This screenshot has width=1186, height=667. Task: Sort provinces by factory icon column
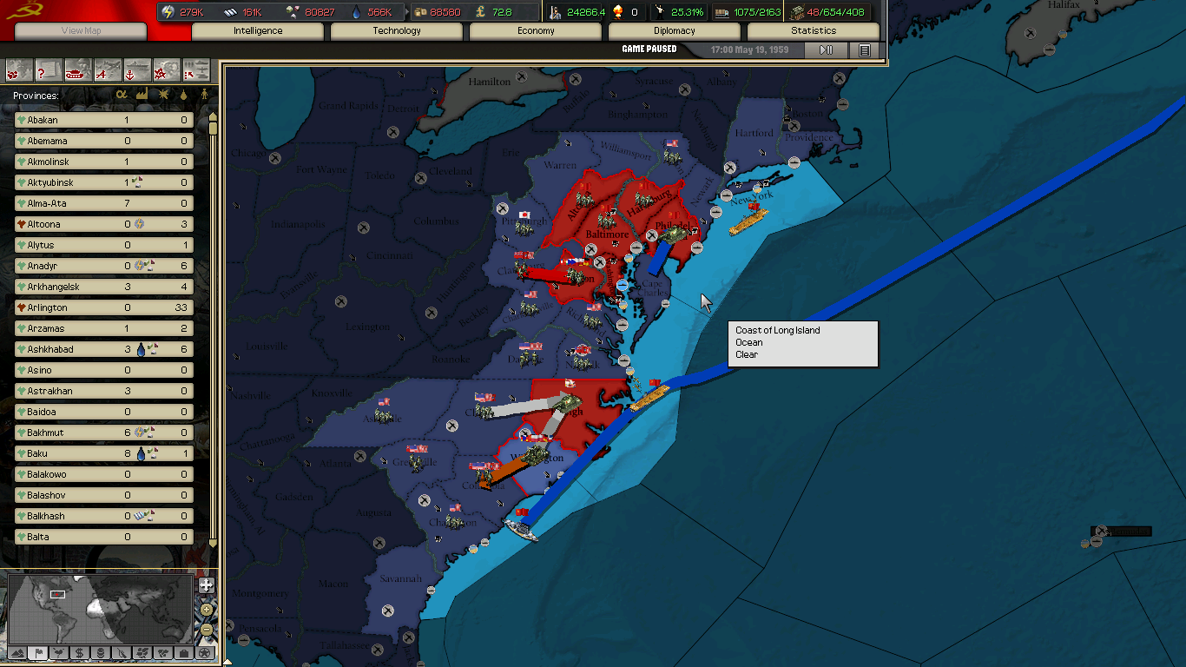click(x=142, y=95)
